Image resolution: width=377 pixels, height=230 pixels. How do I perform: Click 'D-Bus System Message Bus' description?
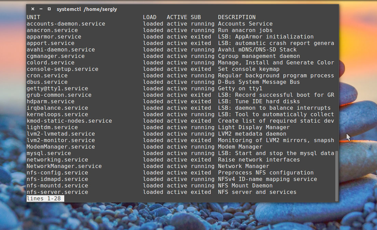pyautogui.click(x=259, y=82)
